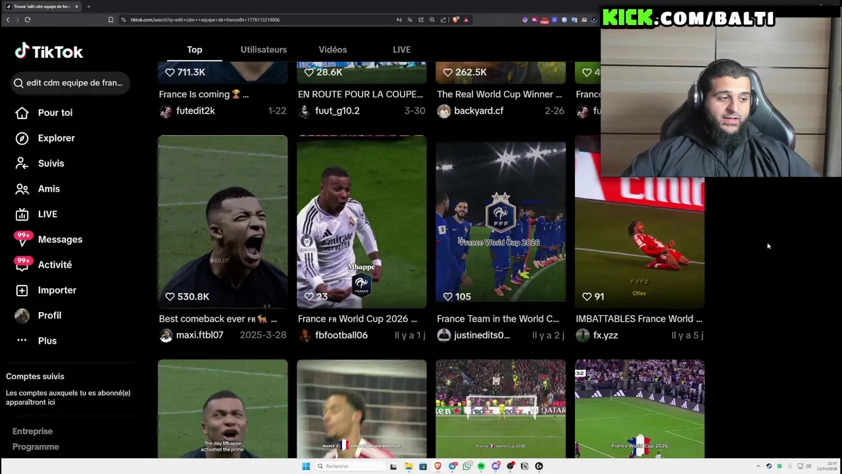Open Spotify from the taskbar
Viewport: 842px width, 474px height.
pyautogui.click(x=482, y=466)
